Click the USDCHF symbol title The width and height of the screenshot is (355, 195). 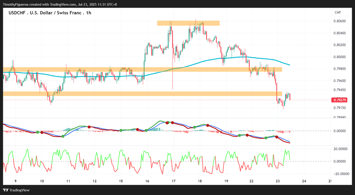50,13
